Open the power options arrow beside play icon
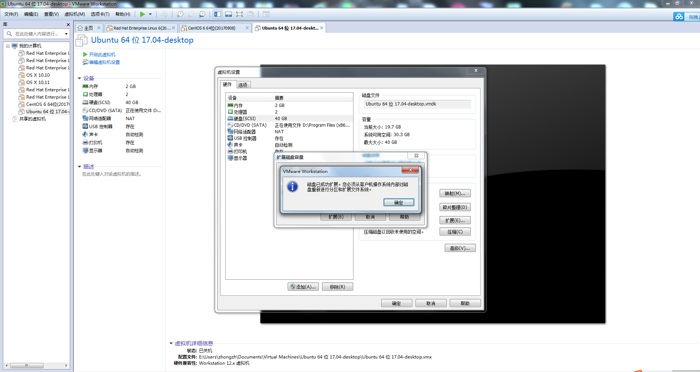 point(150,14)
